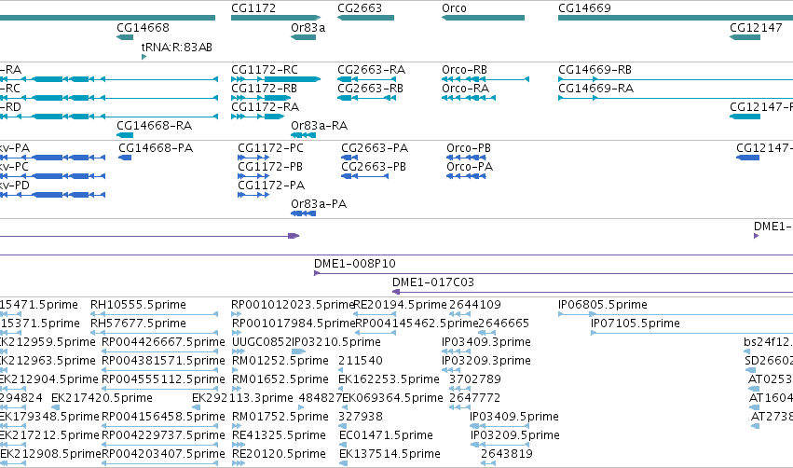Click the DME1-008P10 clone feature

(x=554, y=274)
